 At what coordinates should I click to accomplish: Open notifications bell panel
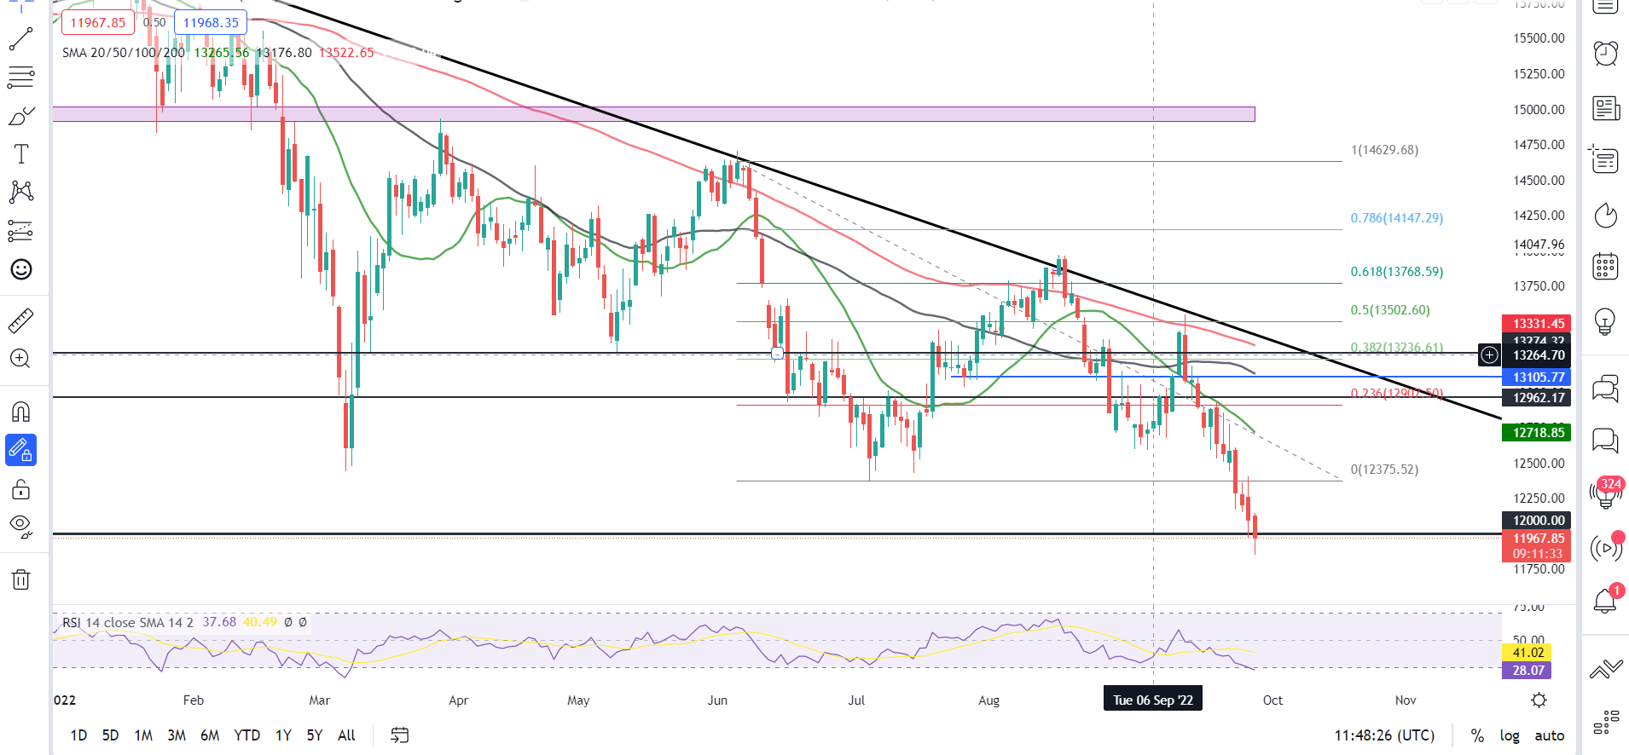coord(1606,600)
